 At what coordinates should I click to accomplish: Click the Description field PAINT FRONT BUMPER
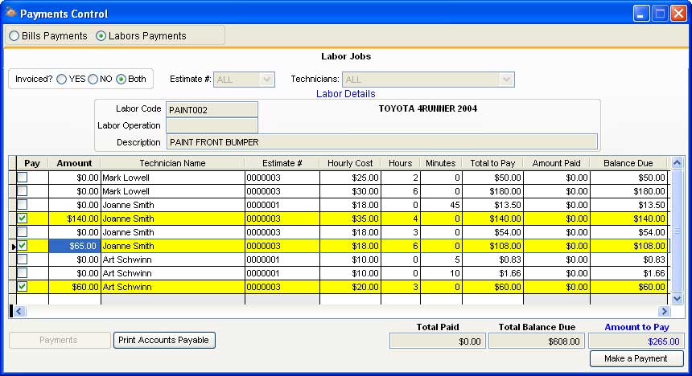click(382, 142)
